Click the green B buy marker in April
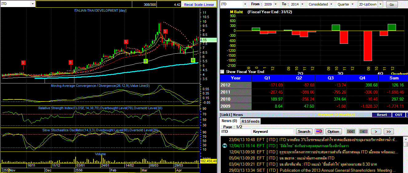 [193, 60]
